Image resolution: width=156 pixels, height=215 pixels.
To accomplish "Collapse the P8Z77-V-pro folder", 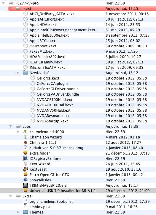I will 4,3.
